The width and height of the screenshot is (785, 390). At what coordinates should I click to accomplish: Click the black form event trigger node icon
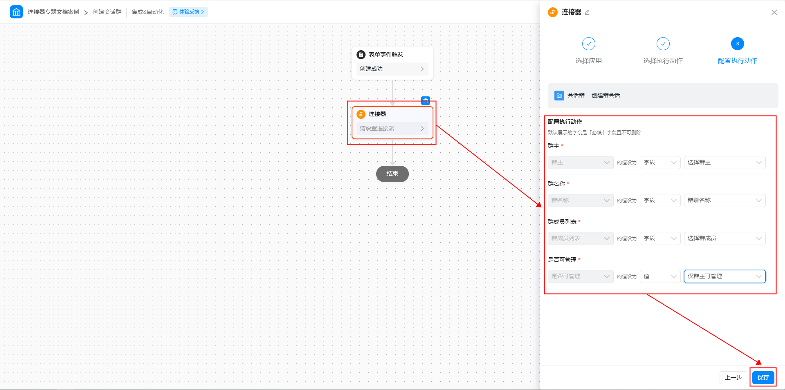click(x=361, y=55)
